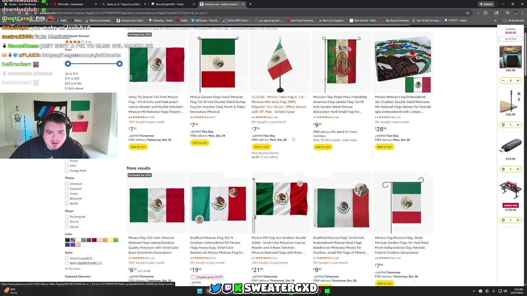Viewport: 527px width, 296px height.
Task: Check the World theme checkbox
Action: click(67, 203)
